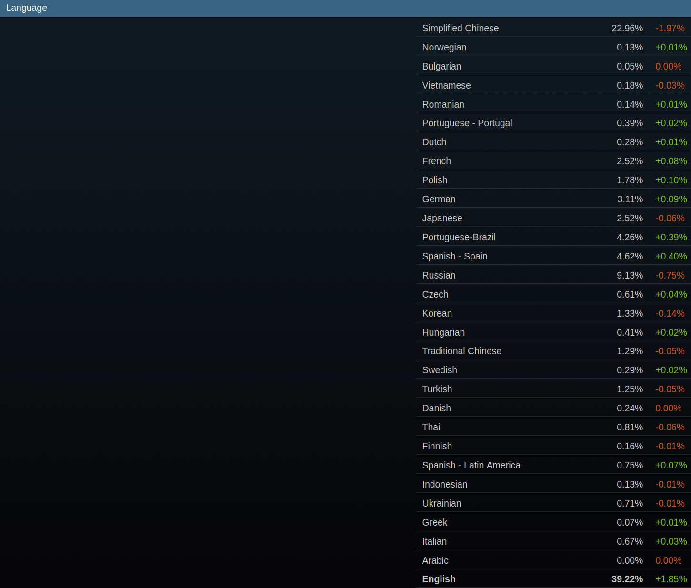The image size is (691, 588).
Task: Click the bold English language label
Action: point(439,579)
